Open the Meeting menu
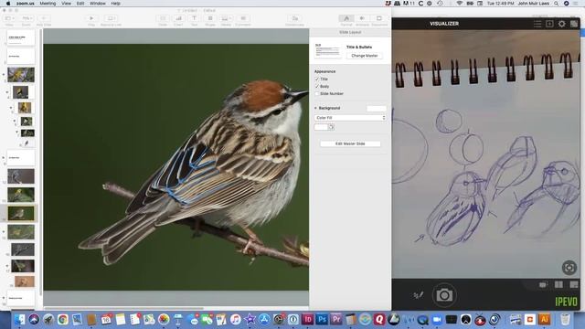Screen dimensions: 585x329 (48, 4)
